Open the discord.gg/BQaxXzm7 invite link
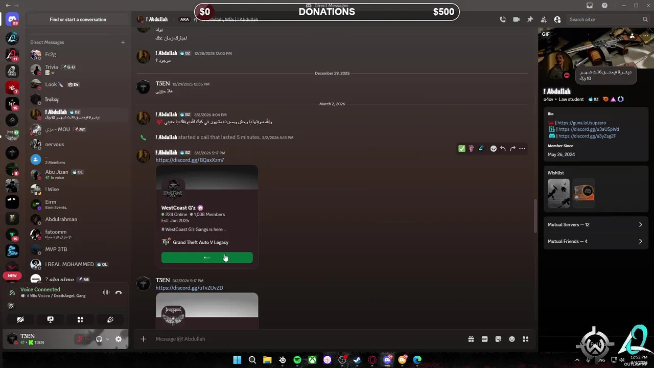This screenshot has height=368, width=654. tap(190, 160)
